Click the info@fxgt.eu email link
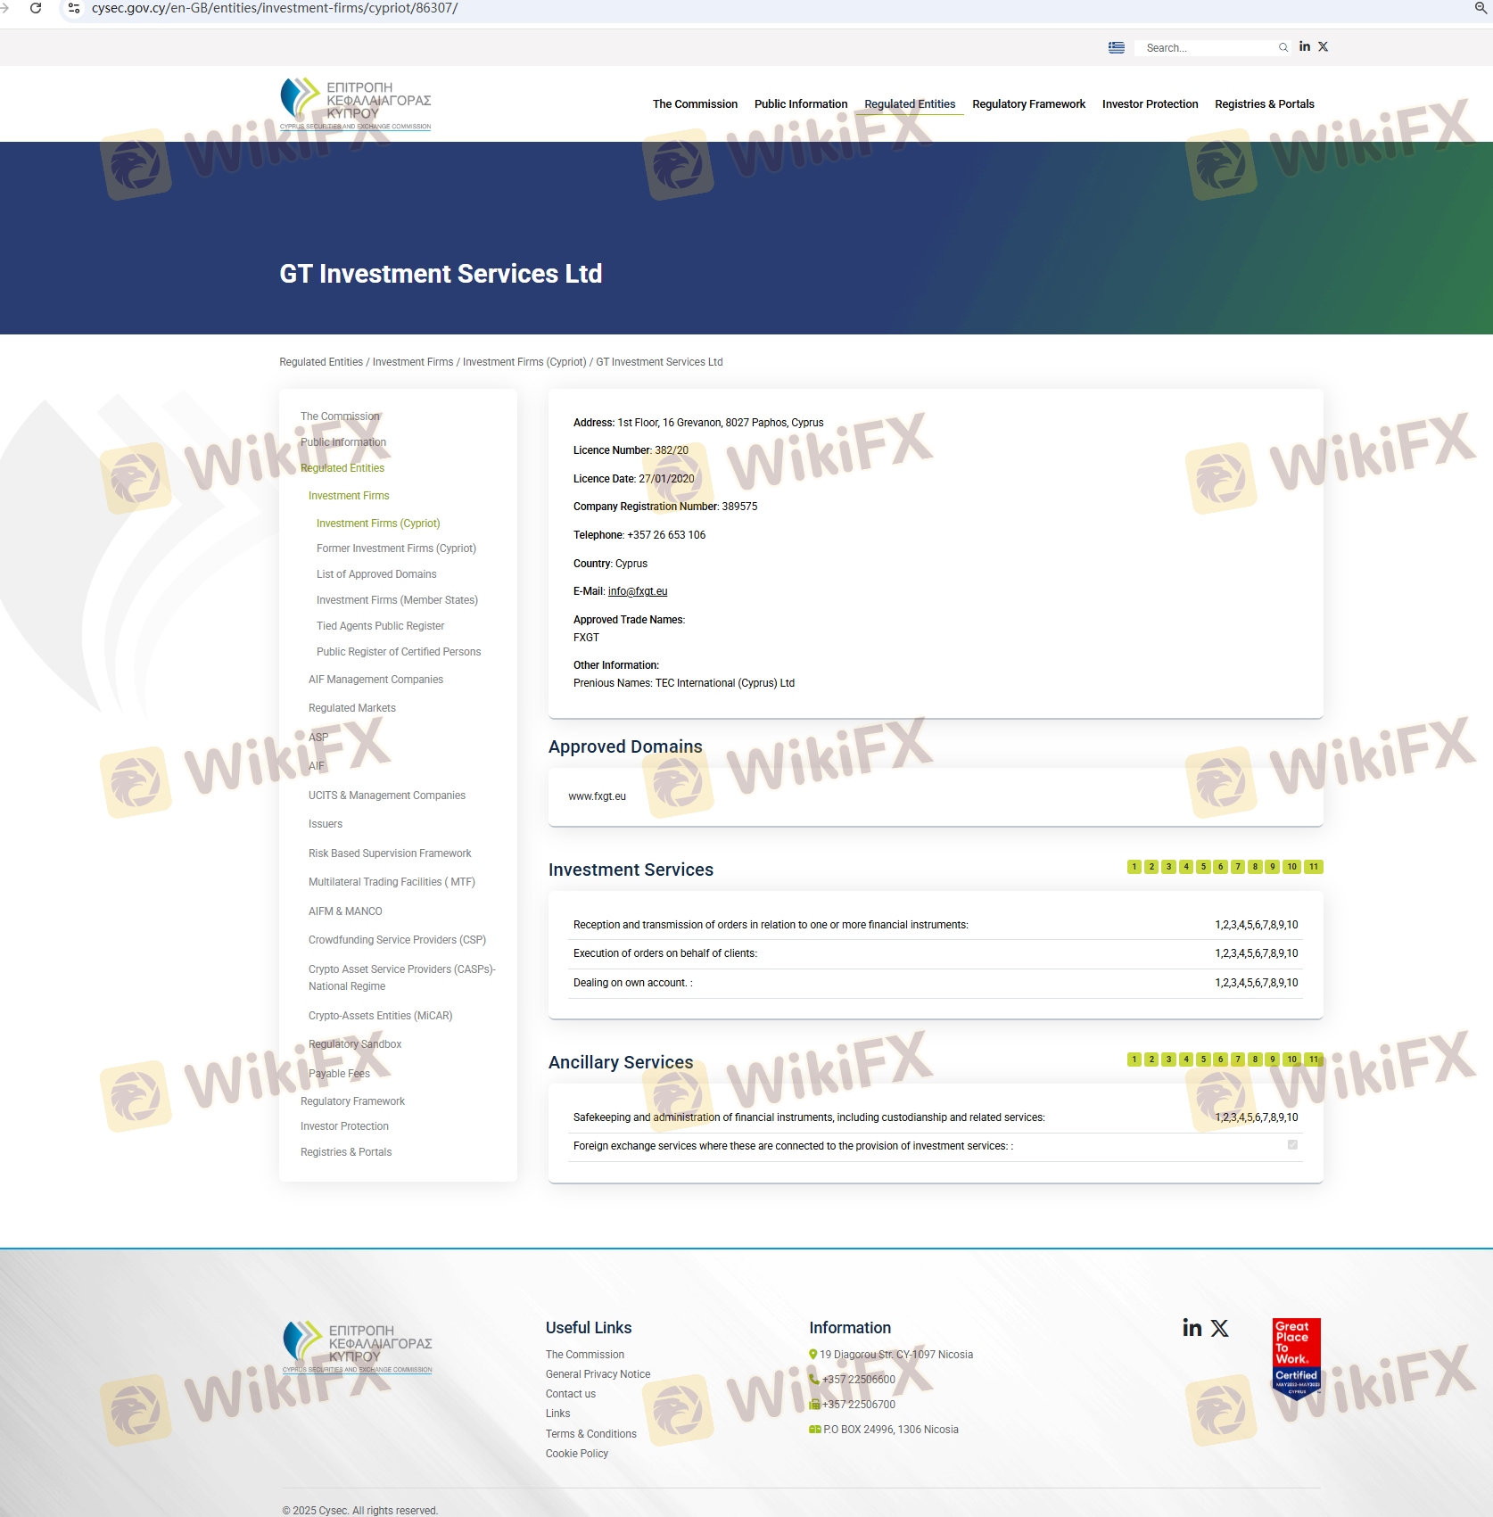This screenshot has width=1493, height=1517. point(637,591)
